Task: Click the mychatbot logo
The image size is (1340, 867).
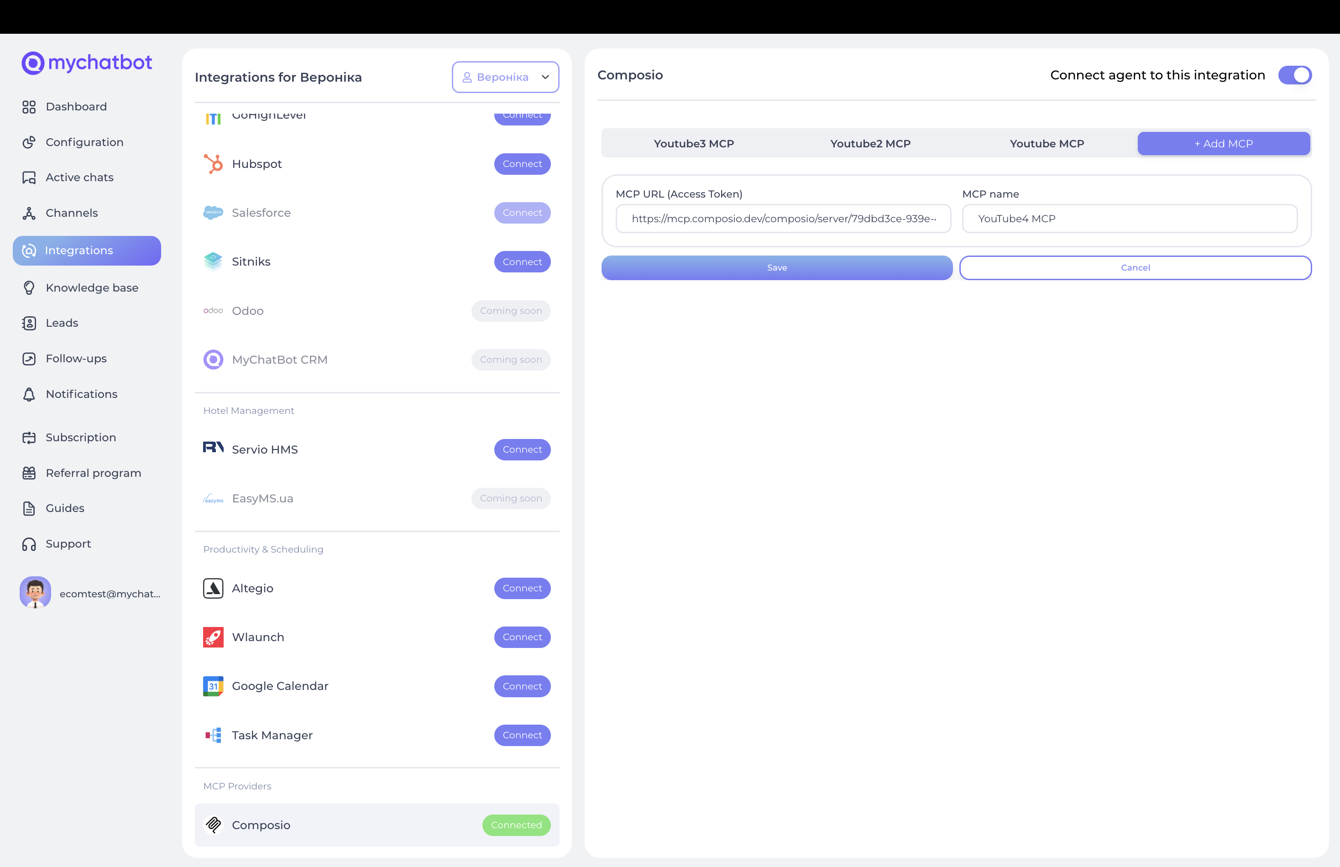Action: coord(87,63)
